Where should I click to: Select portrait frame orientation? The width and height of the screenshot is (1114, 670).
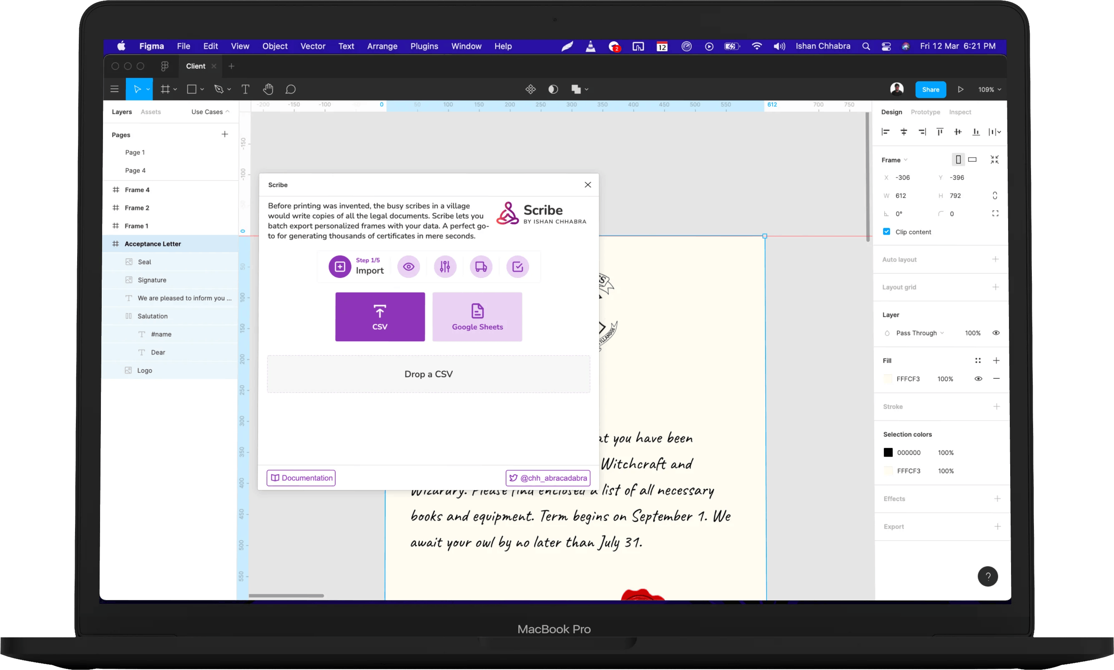pyautogui.click(x=958, y=160)
